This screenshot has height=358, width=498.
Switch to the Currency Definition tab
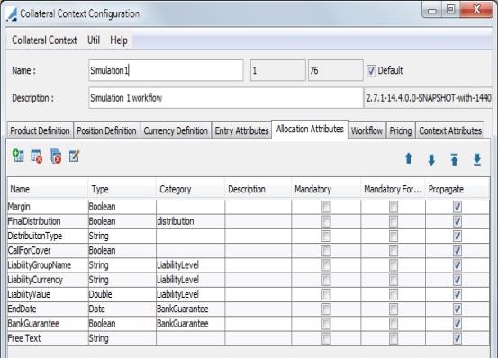[x=176, y=130]
